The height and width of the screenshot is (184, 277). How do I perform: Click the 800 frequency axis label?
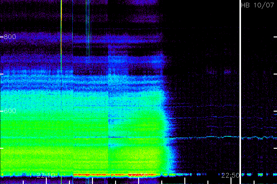[10, 37]
